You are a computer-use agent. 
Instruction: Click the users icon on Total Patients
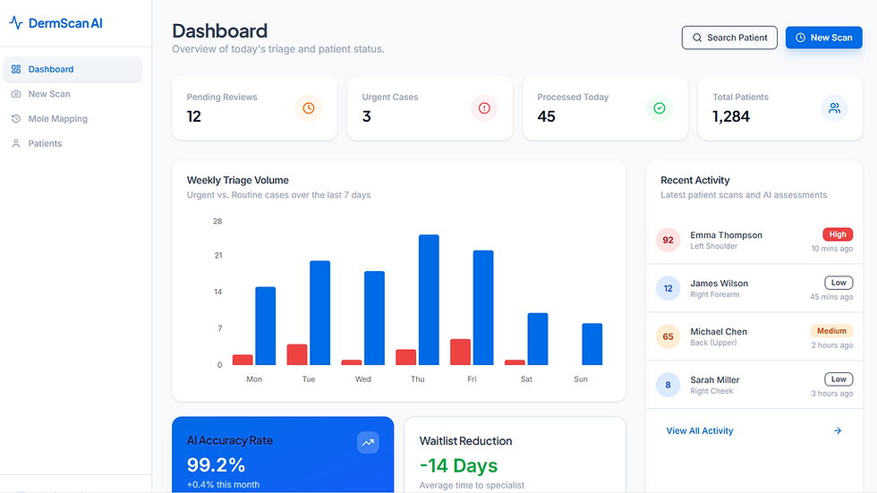[834, 108]
